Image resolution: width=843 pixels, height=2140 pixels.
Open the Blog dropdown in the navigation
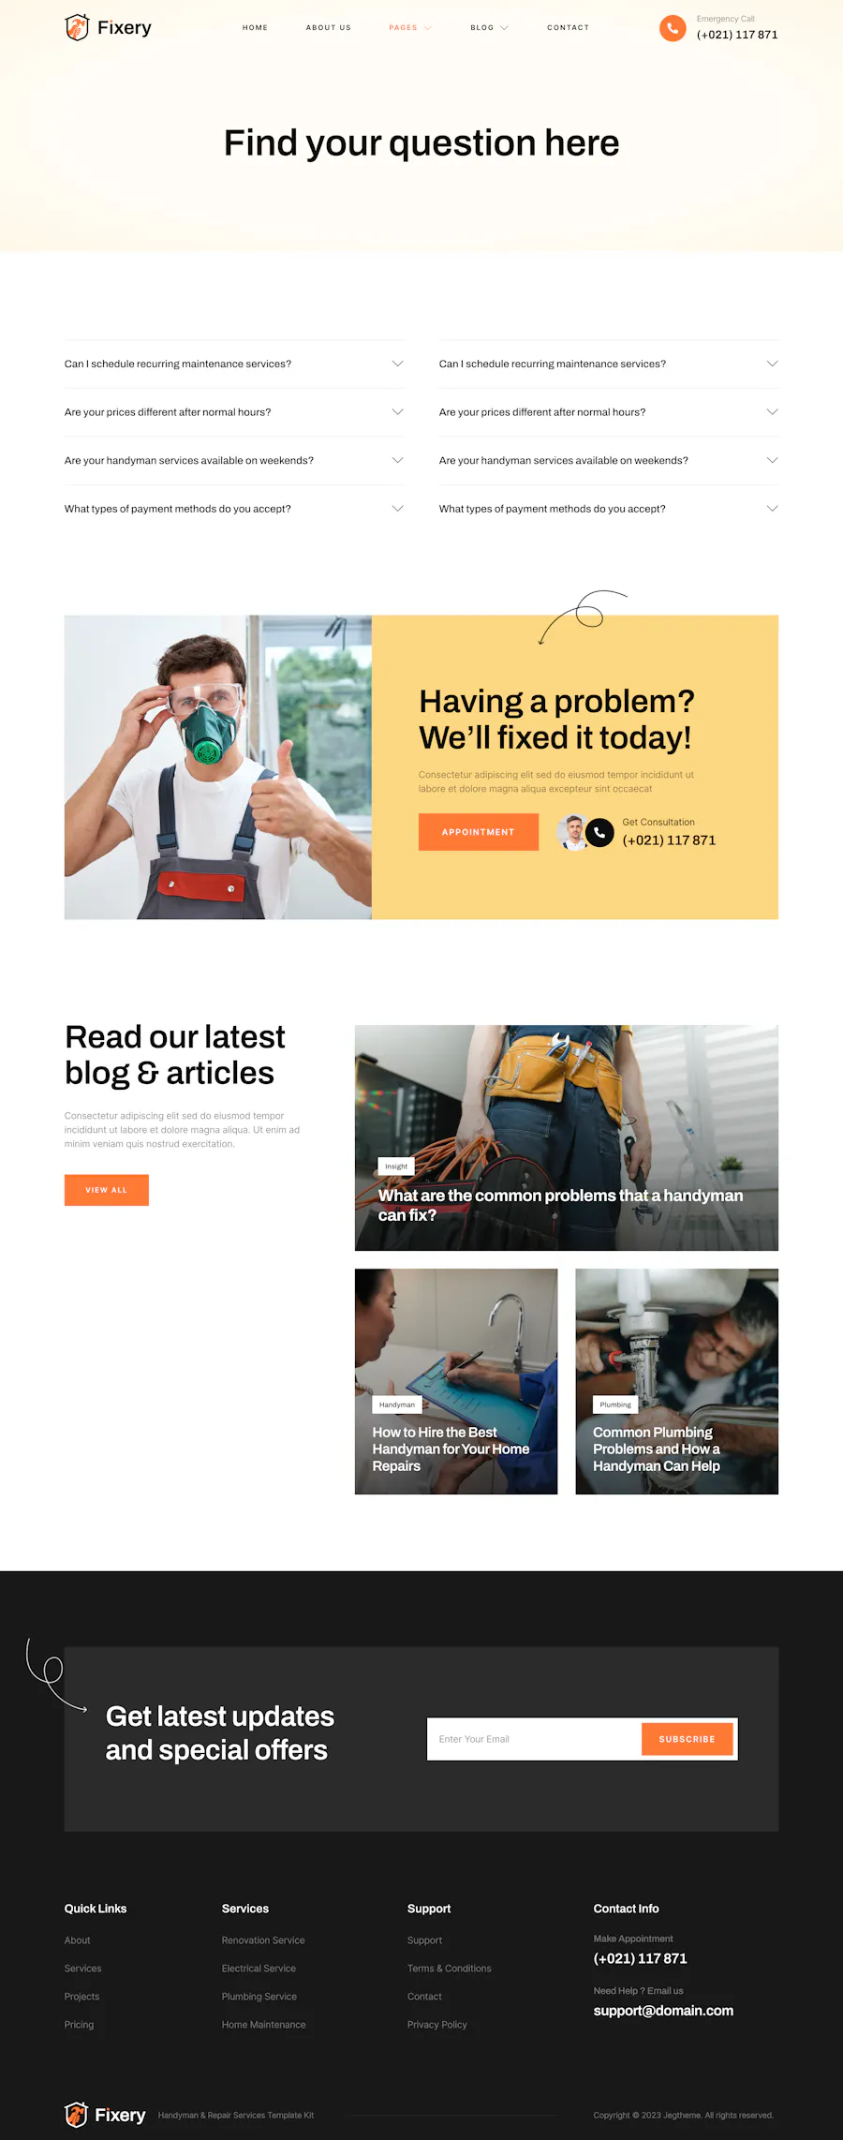[489, 28]
